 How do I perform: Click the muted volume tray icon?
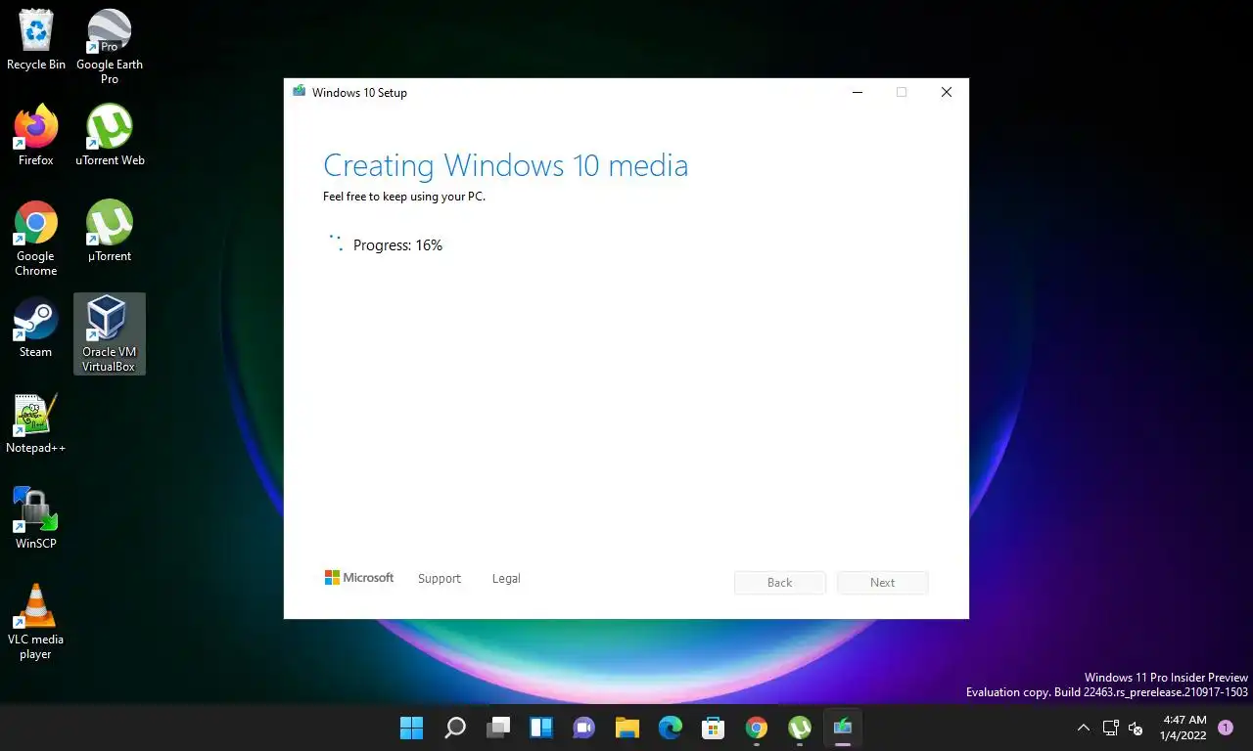[x=1137, y=728]
